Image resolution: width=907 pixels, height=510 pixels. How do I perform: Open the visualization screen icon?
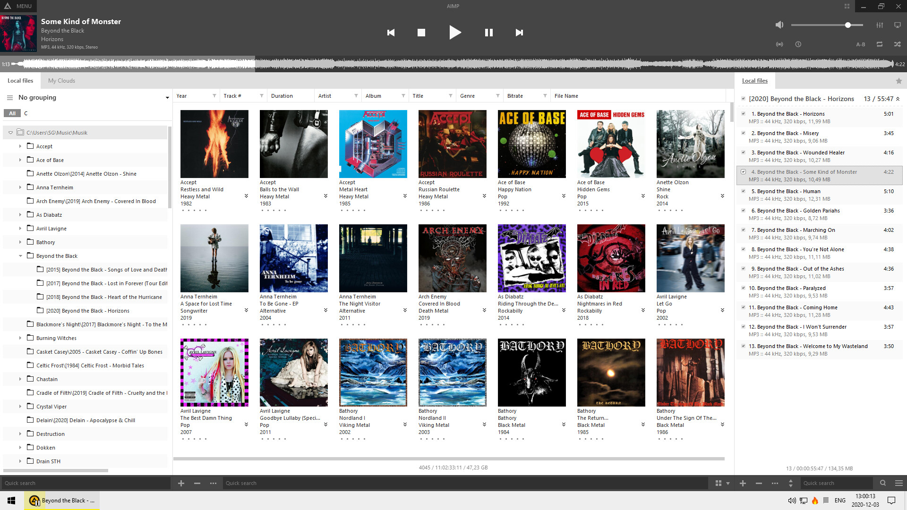click(x=898, y=25)
